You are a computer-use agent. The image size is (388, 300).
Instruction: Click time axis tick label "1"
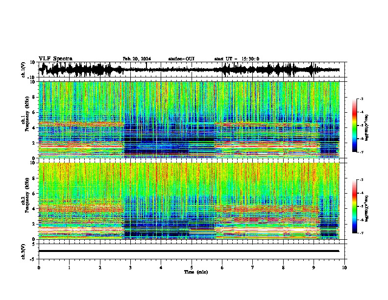click(69, 268)
